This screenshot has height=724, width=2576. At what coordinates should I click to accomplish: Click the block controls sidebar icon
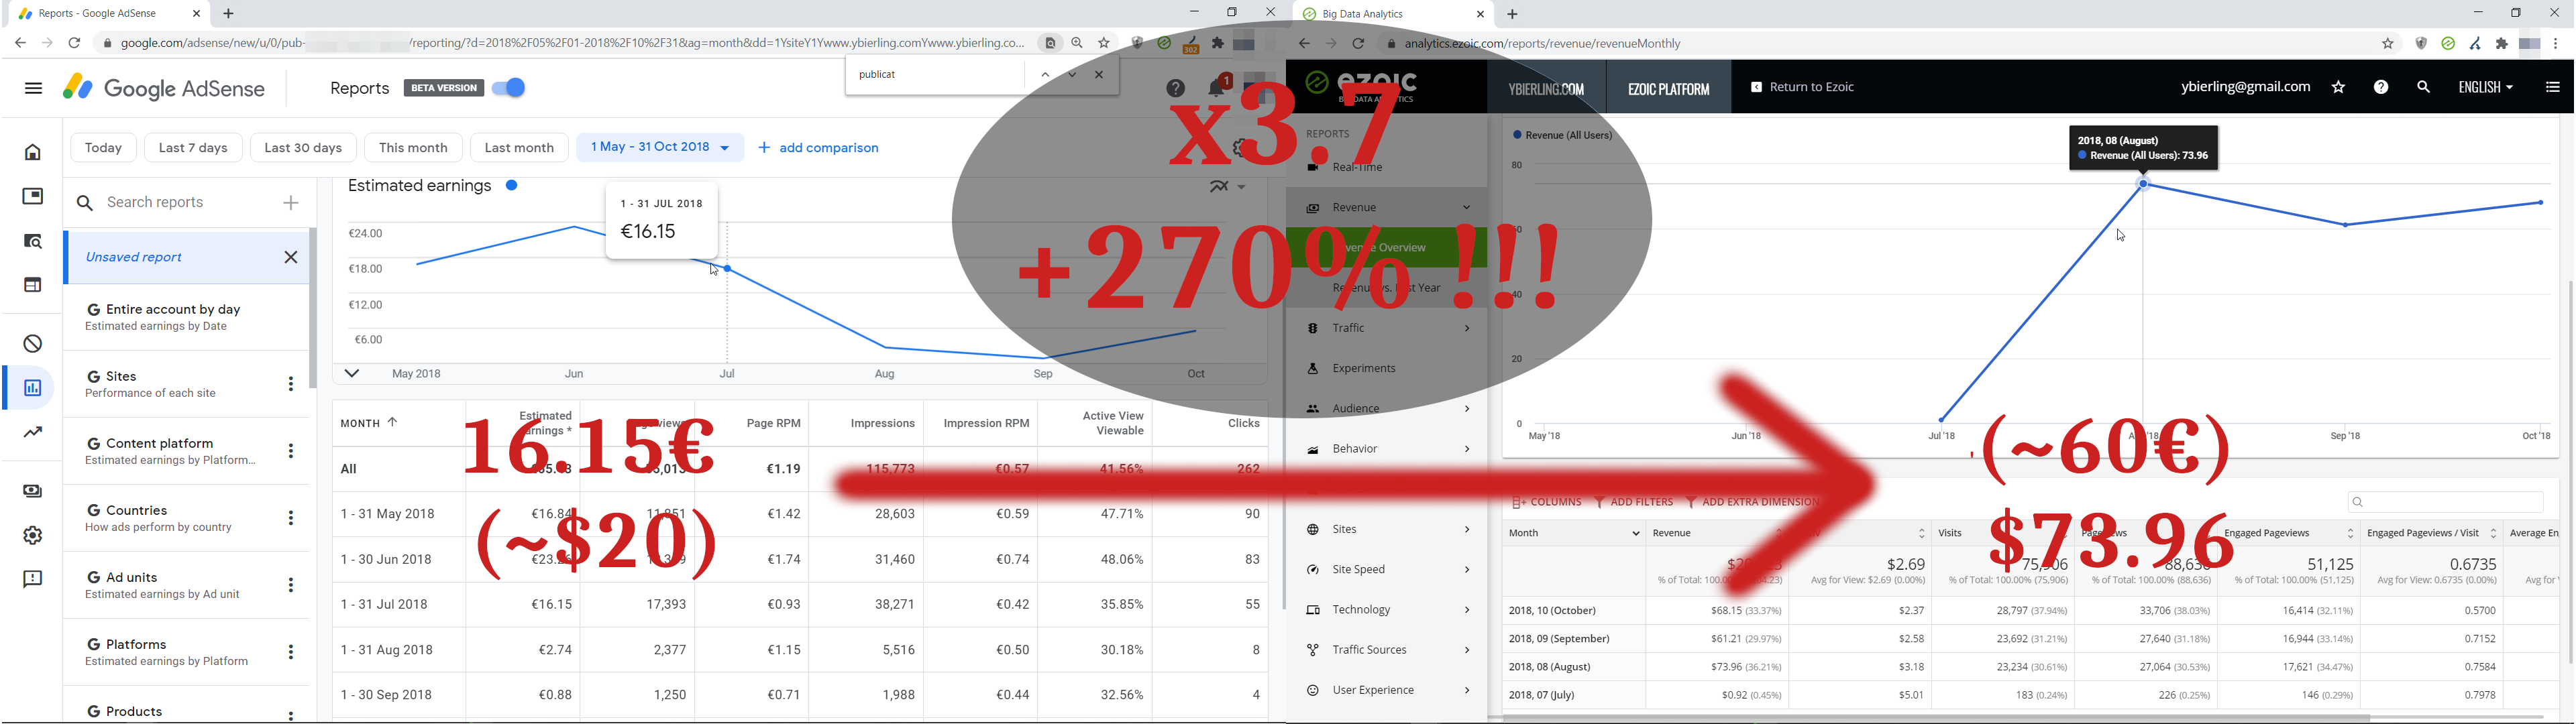pyautogui.click(x=33, y=344)
